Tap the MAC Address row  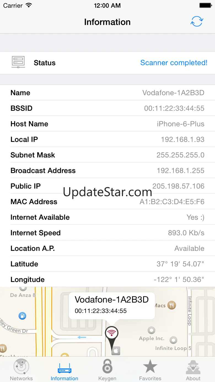pyautogui.click(x=108, y=202)
